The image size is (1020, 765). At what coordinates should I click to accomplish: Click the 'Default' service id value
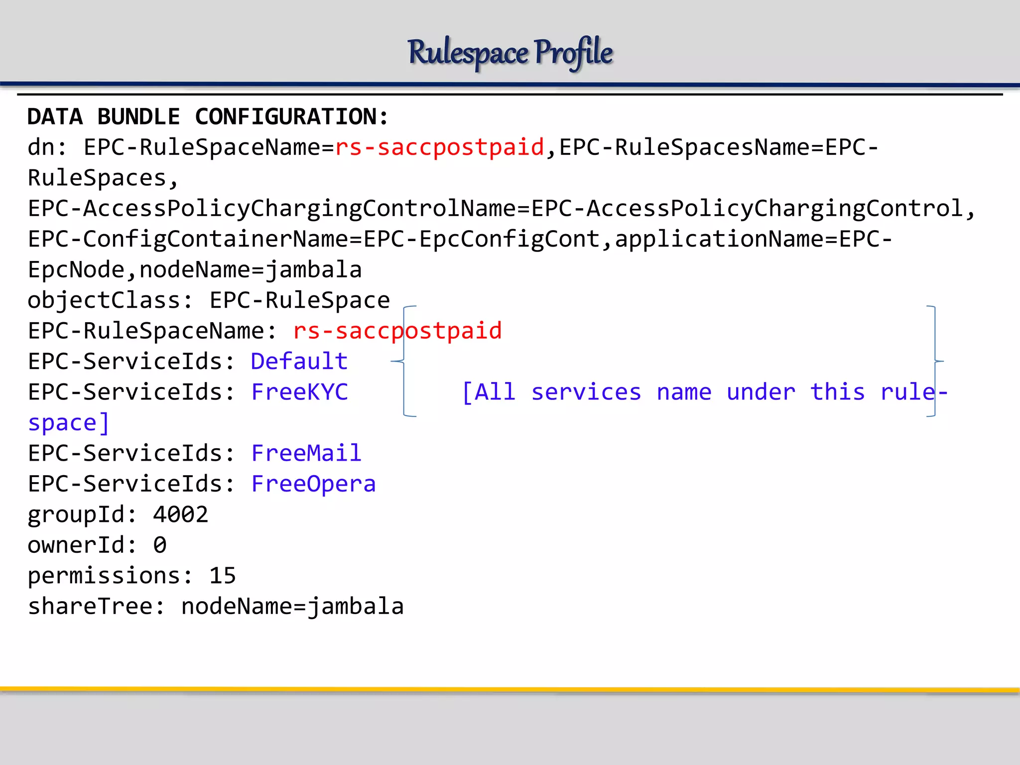[299, 361]
